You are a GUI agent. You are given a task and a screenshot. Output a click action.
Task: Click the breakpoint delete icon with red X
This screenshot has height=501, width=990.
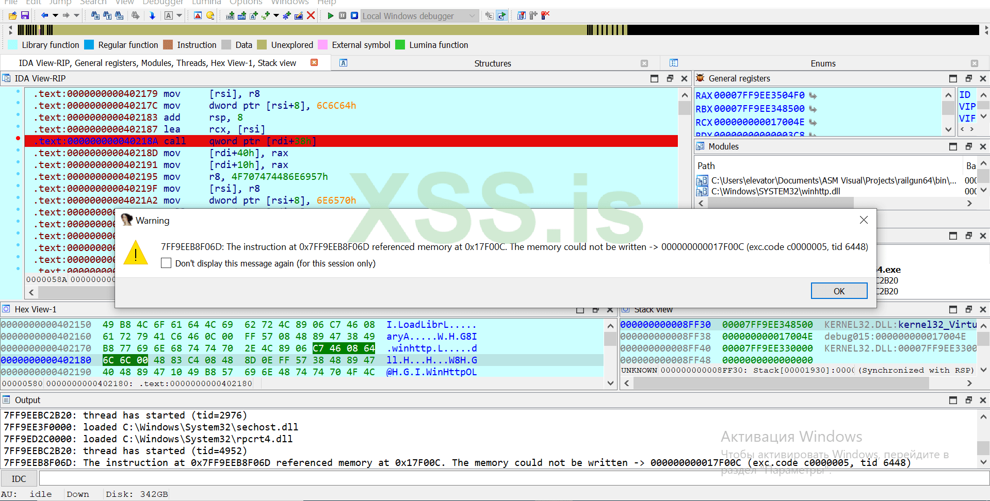546,16
